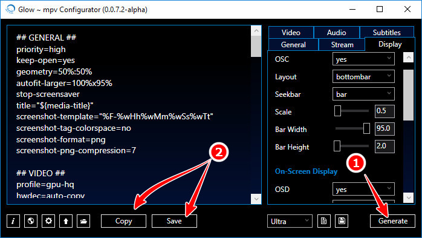This screenshot has width=422, height=238.
Task: Click the Generate button
Action: [392, 221]
